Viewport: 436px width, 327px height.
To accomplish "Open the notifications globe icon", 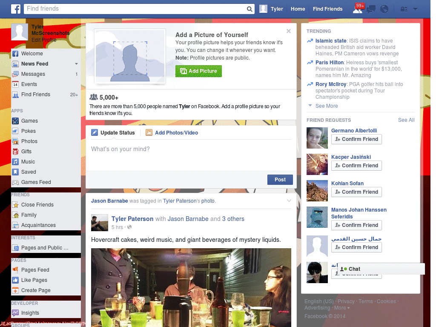I will [x=384, y=9].
